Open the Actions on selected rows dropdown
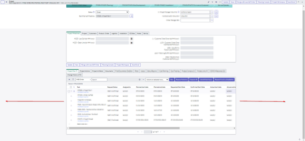 coord(157,80)
